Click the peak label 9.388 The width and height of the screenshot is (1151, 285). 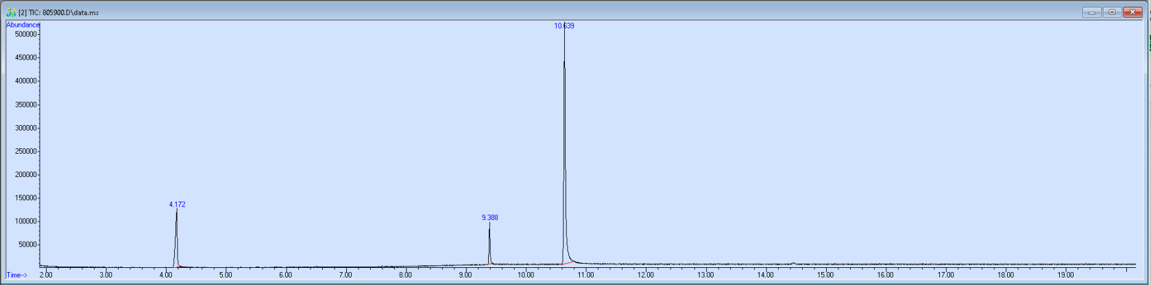pyautogui.click(x=489, y=217)
